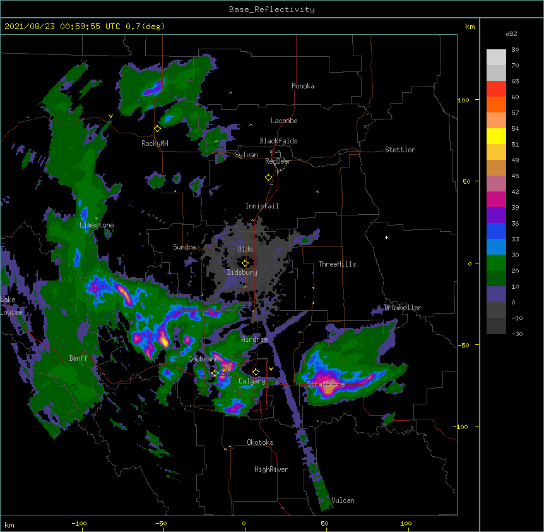The width and height of the screenshot is (544, 532).
Task: Pick the orange 57-60 dBZ legend swatch
Action: click(496, 104)
